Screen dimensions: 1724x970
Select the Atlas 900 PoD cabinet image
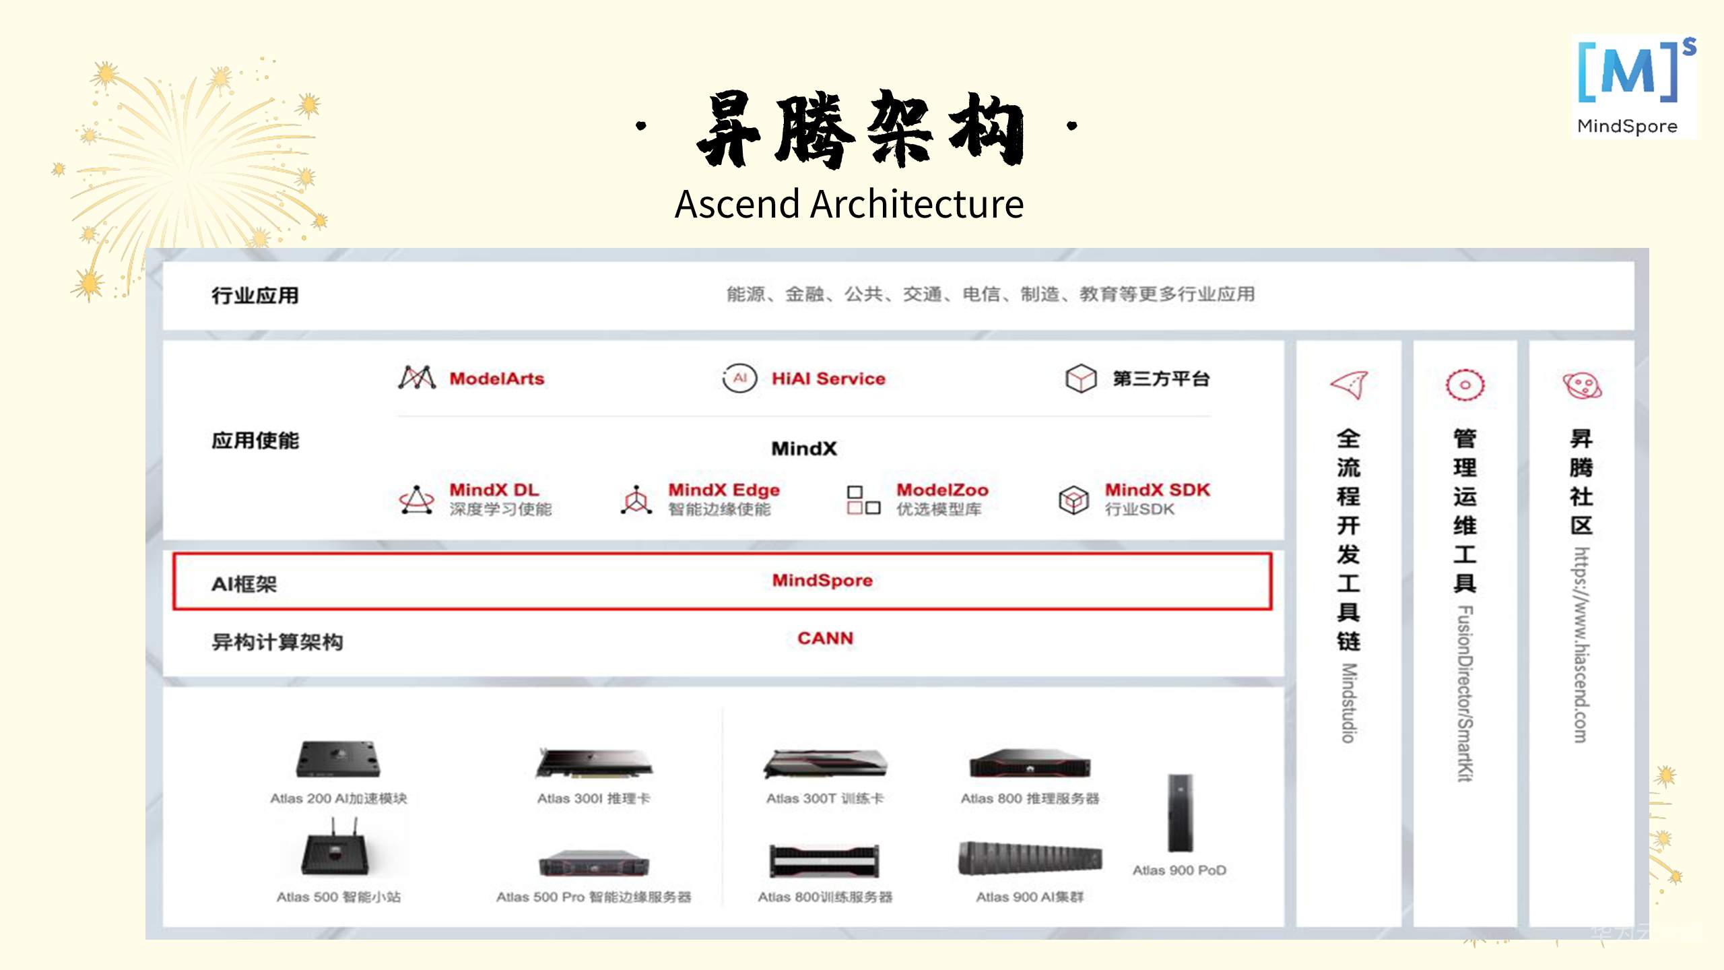pos(1180,813)
